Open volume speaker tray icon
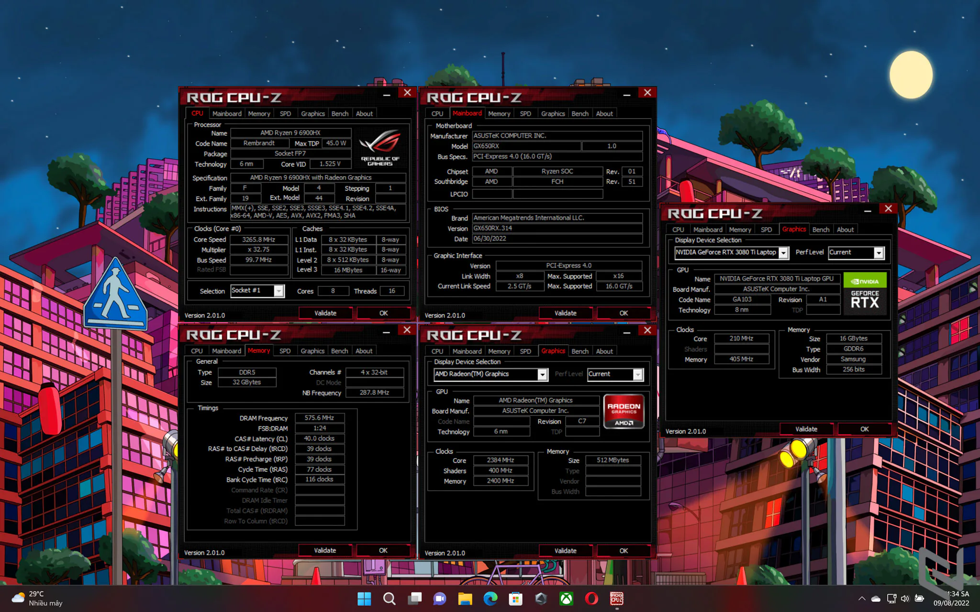980x612 pixels. tap(904, 598)
